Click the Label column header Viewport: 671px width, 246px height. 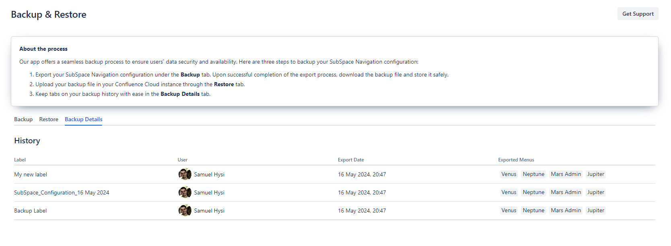point(20,160)
